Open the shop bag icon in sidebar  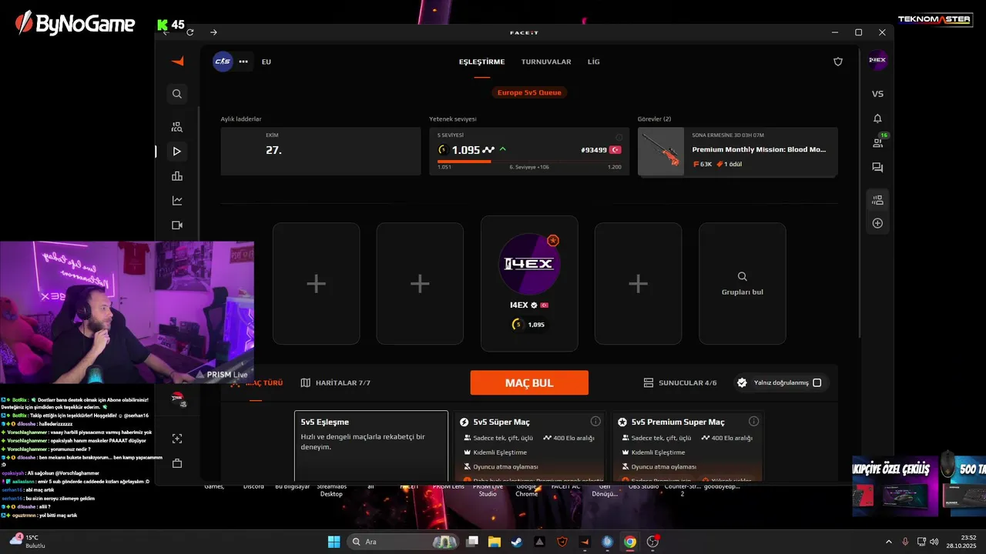click(177, 463)
